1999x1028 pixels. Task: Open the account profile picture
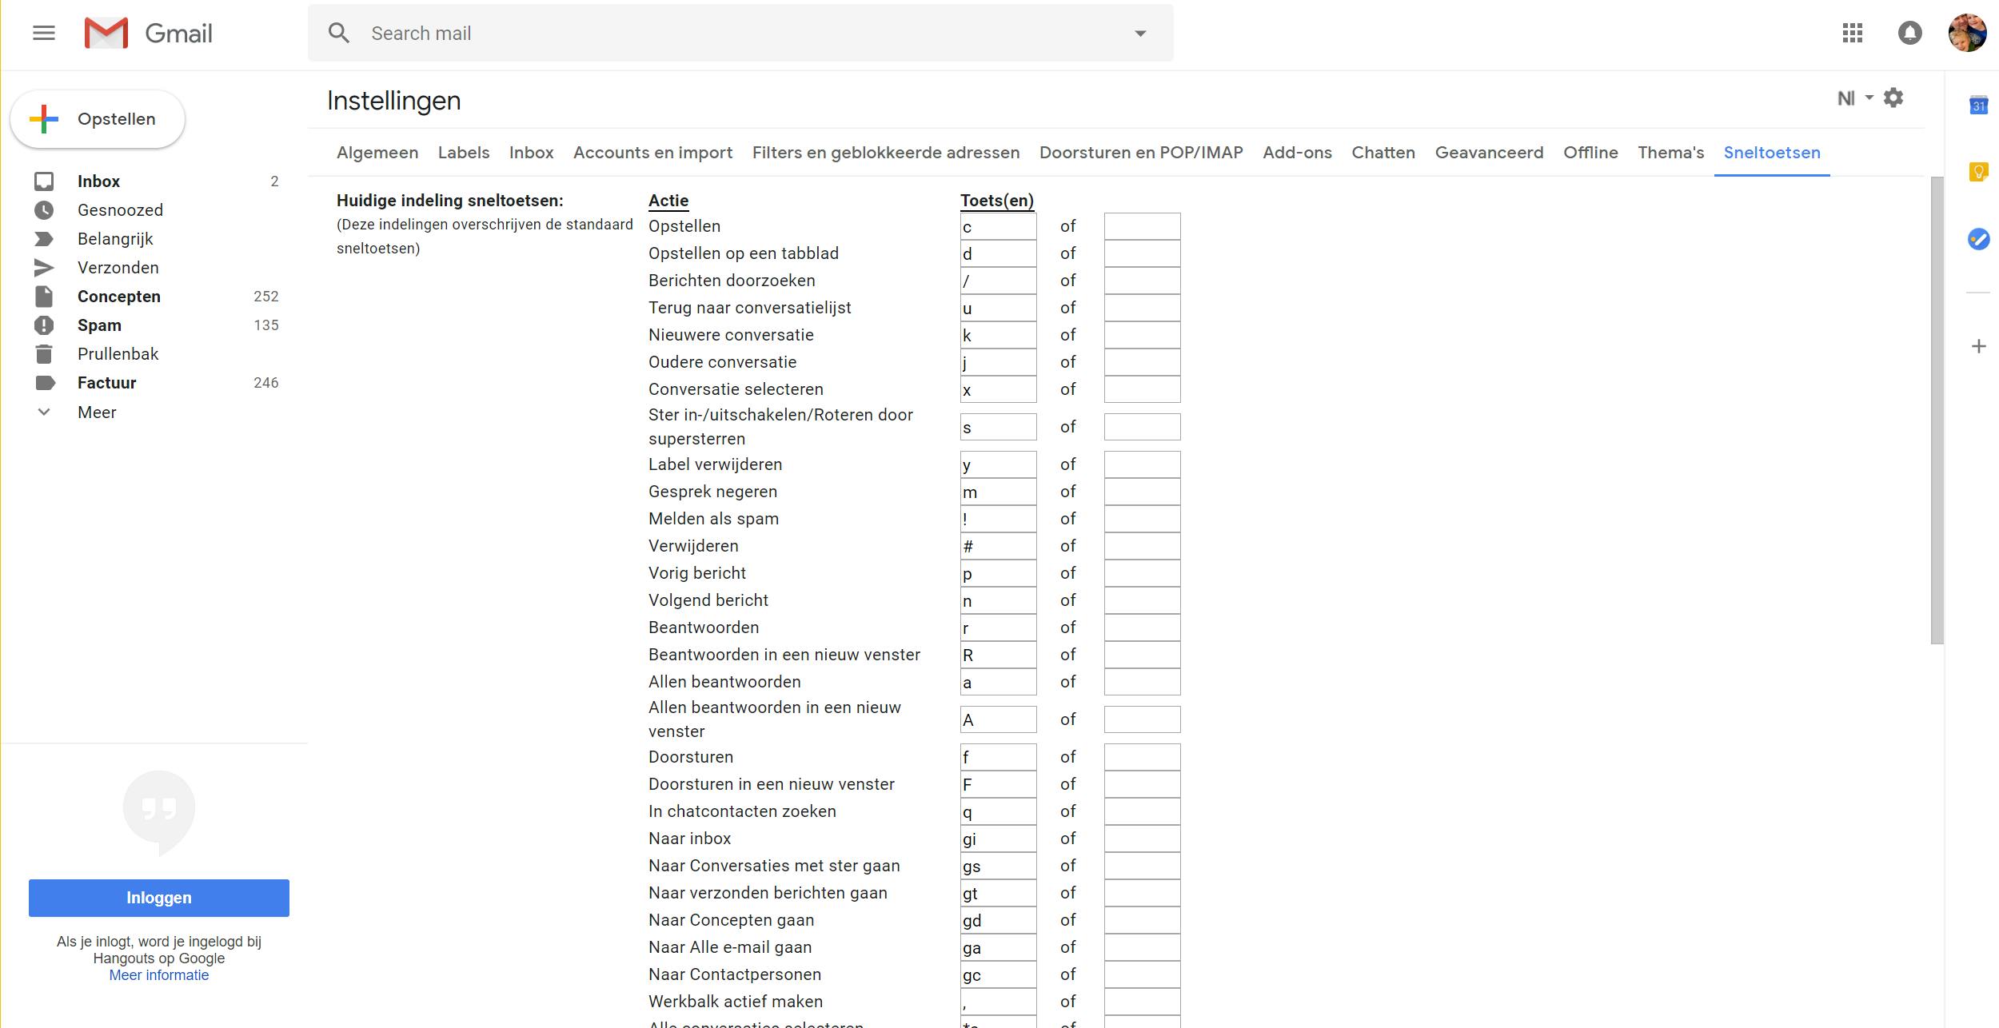pos(1967,33)
